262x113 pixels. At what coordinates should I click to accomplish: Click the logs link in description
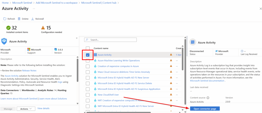click(x=60, y=82)
